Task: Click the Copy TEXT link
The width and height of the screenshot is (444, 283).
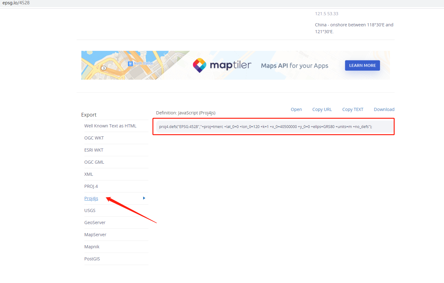Action: [353, 109]
